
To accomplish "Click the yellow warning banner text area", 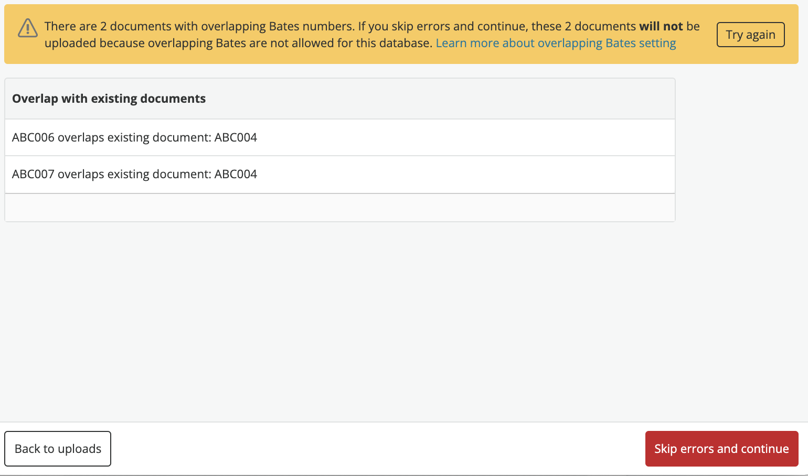I will (x=367, y=34).
